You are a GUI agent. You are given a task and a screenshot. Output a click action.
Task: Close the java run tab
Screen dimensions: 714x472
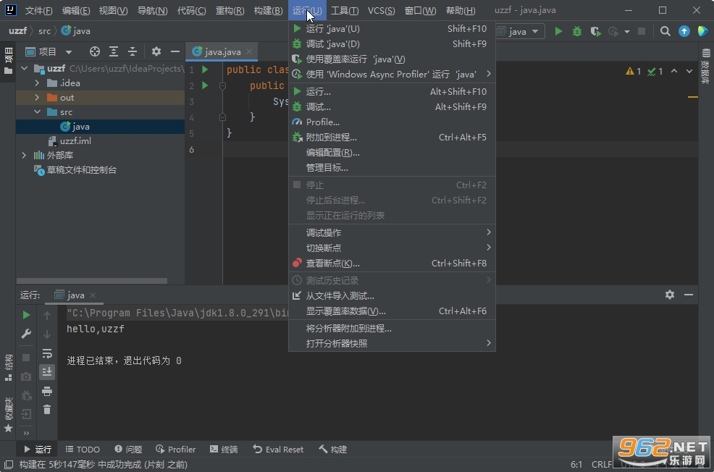pos(93,295)
